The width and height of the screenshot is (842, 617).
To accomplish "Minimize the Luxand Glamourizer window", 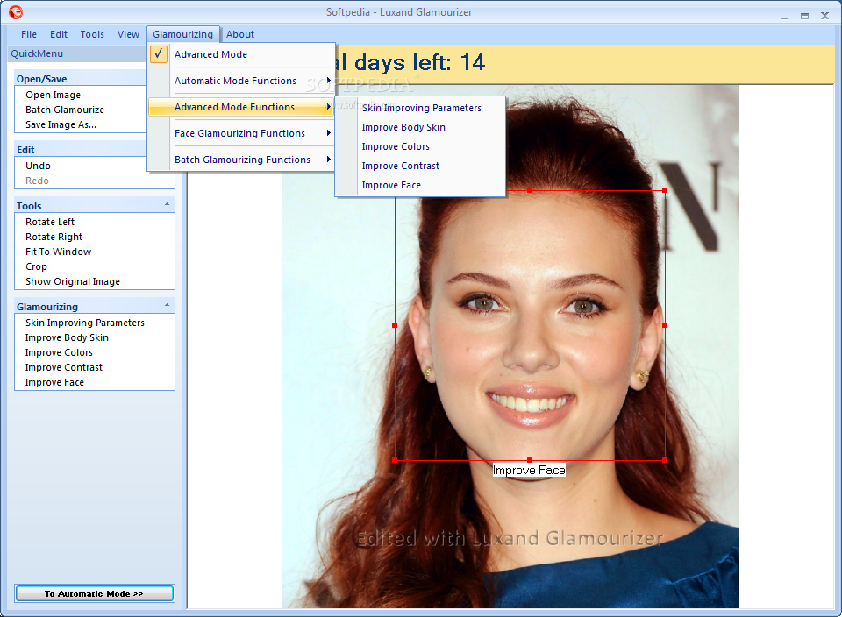I will [x=784, y=16].
